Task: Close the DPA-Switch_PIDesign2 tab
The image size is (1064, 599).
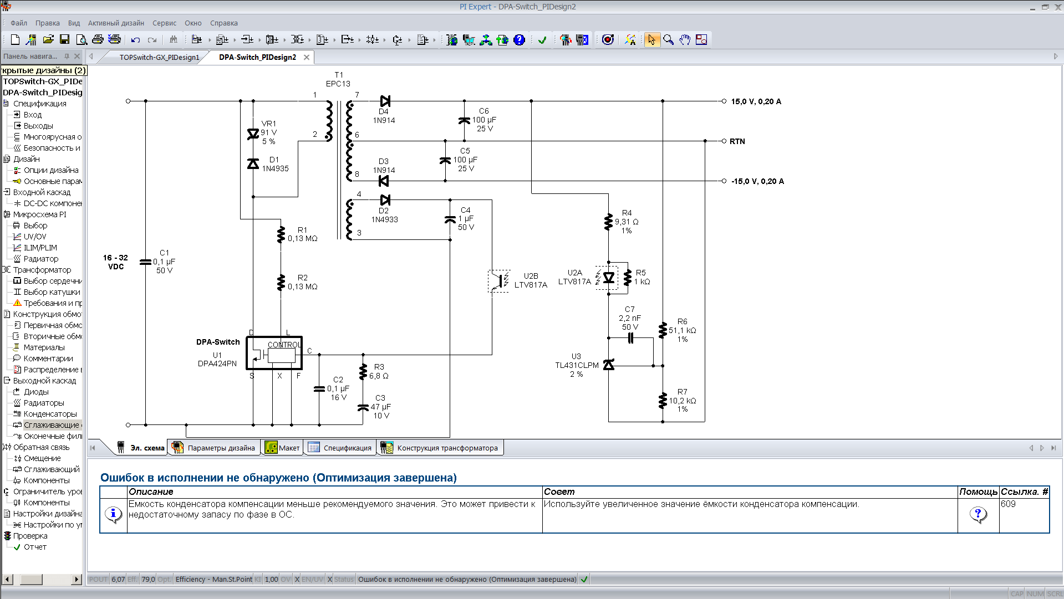Action: coord(307,57)
